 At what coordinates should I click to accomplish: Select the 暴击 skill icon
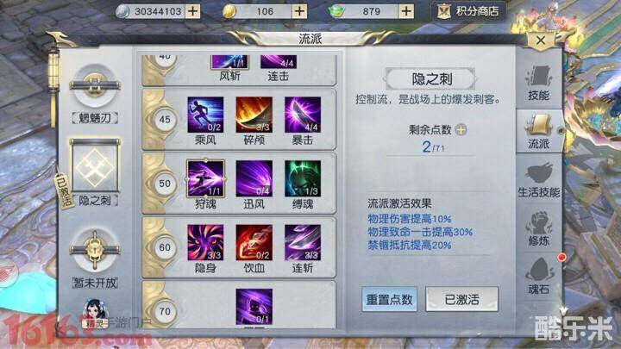(303, 115)
